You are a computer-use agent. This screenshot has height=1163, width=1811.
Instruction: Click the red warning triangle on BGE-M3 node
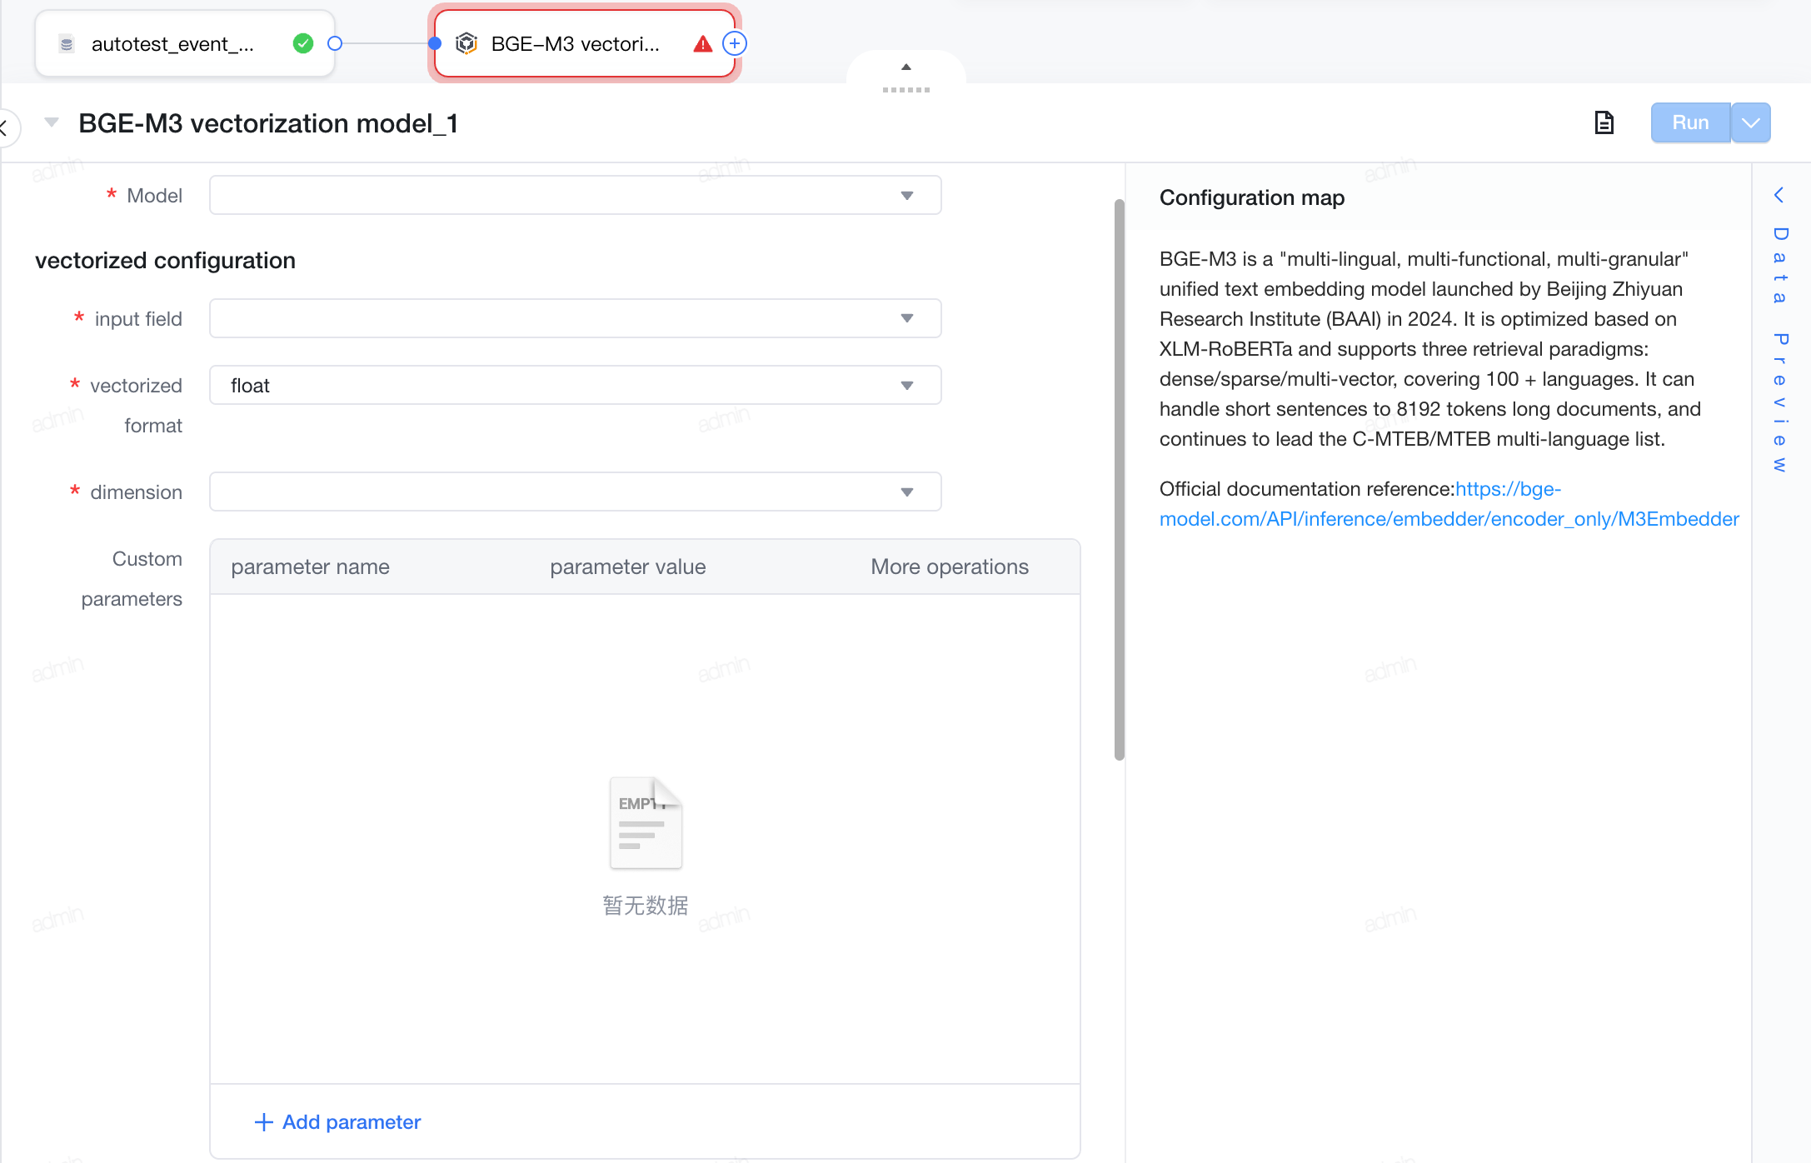tap(703, 44)
